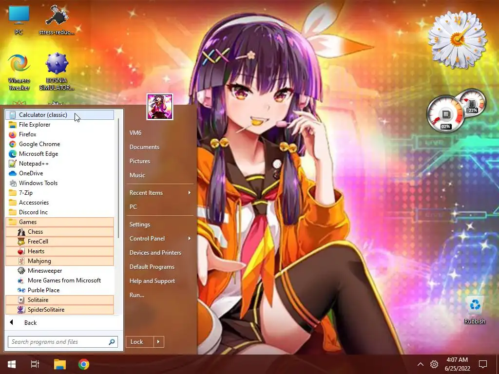499x374 pixels.
Task: Launch Solitaire from Games folder
Action: point(59,300)
